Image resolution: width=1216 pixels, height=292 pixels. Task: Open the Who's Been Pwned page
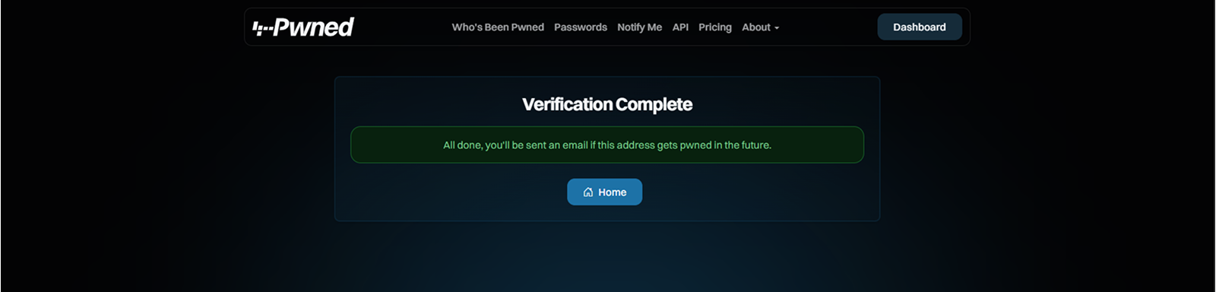coord(498,27)
